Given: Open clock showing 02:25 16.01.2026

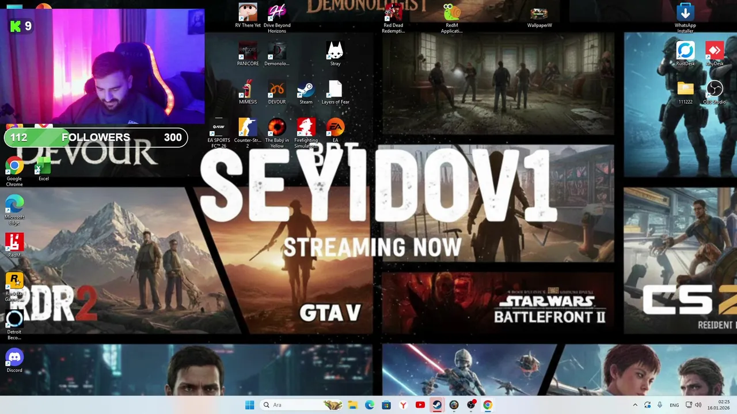Looking at the screenshot, I should [719, 405].
